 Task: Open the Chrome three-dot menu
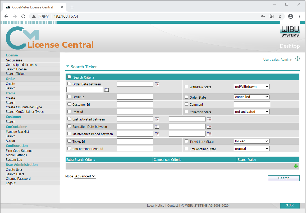pyautogui.click(x=299, y=16)
